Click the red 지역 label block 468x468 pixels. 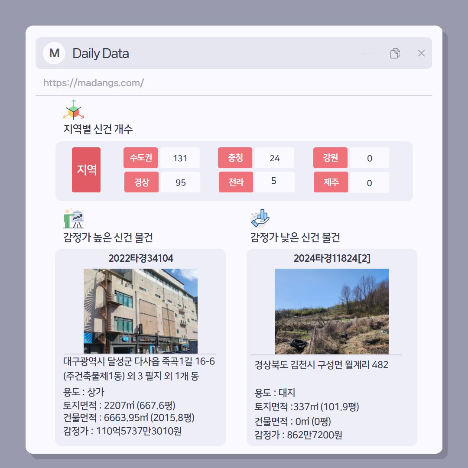coord(86,170)
